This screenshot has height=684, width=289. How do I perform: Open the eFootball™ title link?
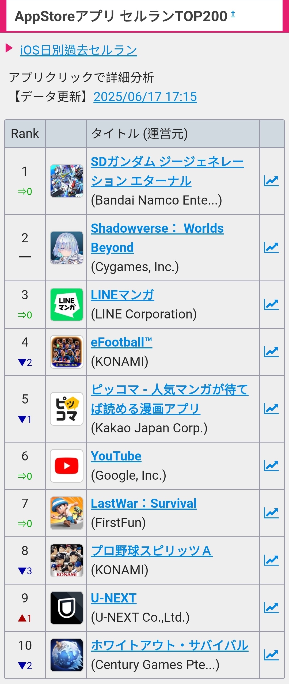click(x=122, y=342)
